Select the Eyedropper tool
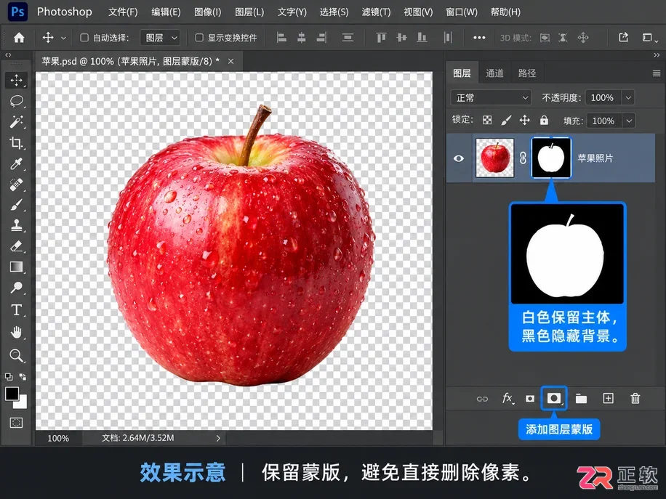 [16, 163]
